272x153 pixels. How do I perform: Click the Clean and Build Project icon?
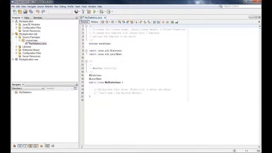[x=89, y=11]
